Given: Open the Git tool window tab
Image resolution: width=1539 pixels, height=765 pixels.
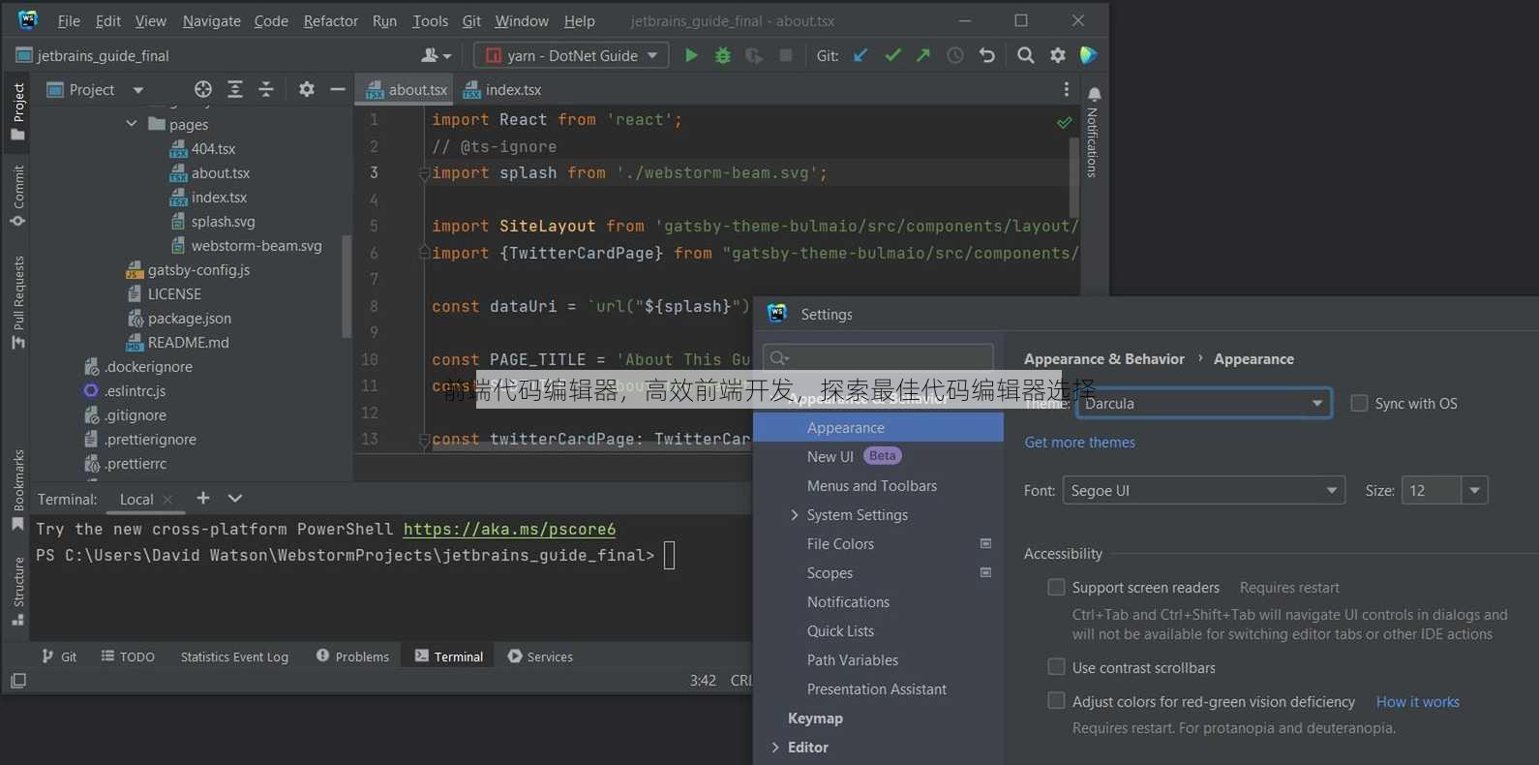Looking at the screenshot, I should pos(59,657).
